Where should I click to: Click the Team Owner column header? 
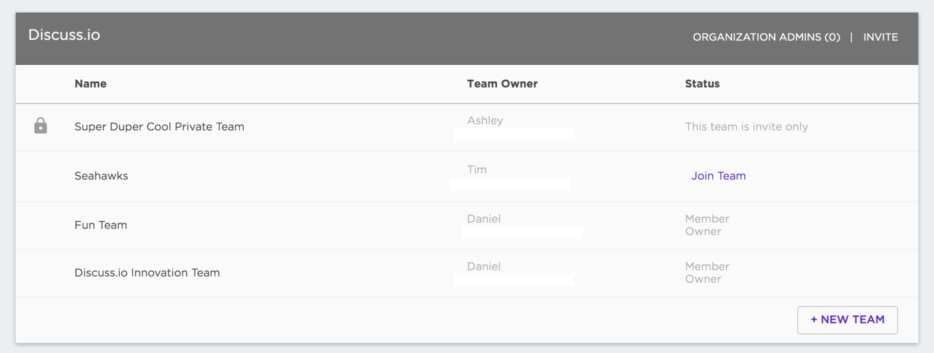502,84
